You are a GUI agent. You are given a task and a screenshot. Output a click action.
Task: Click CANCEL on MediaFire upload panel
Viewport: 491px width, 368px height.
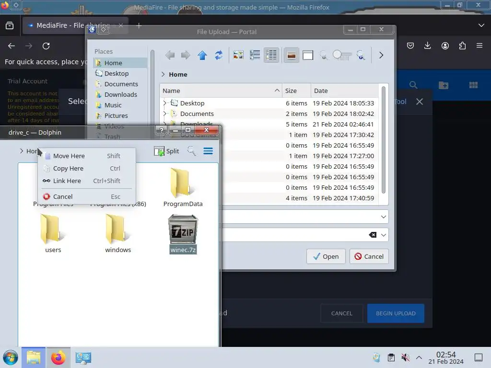point(341,313)
